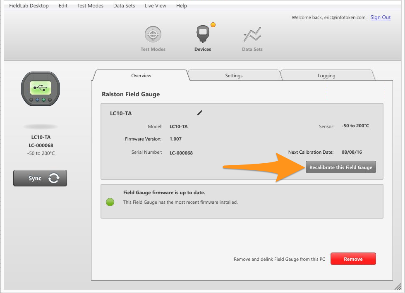Open the Live View menu

pos(156,6)
